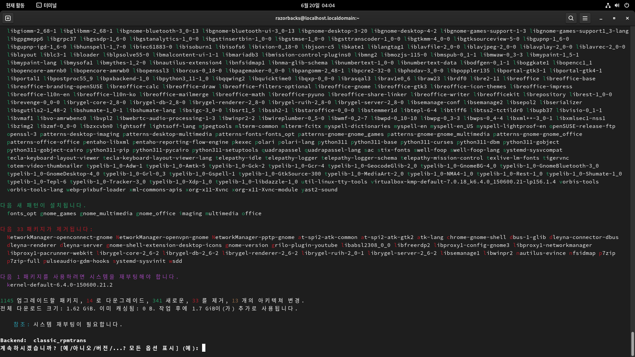Open a new terminal tab

click(8, 18)
